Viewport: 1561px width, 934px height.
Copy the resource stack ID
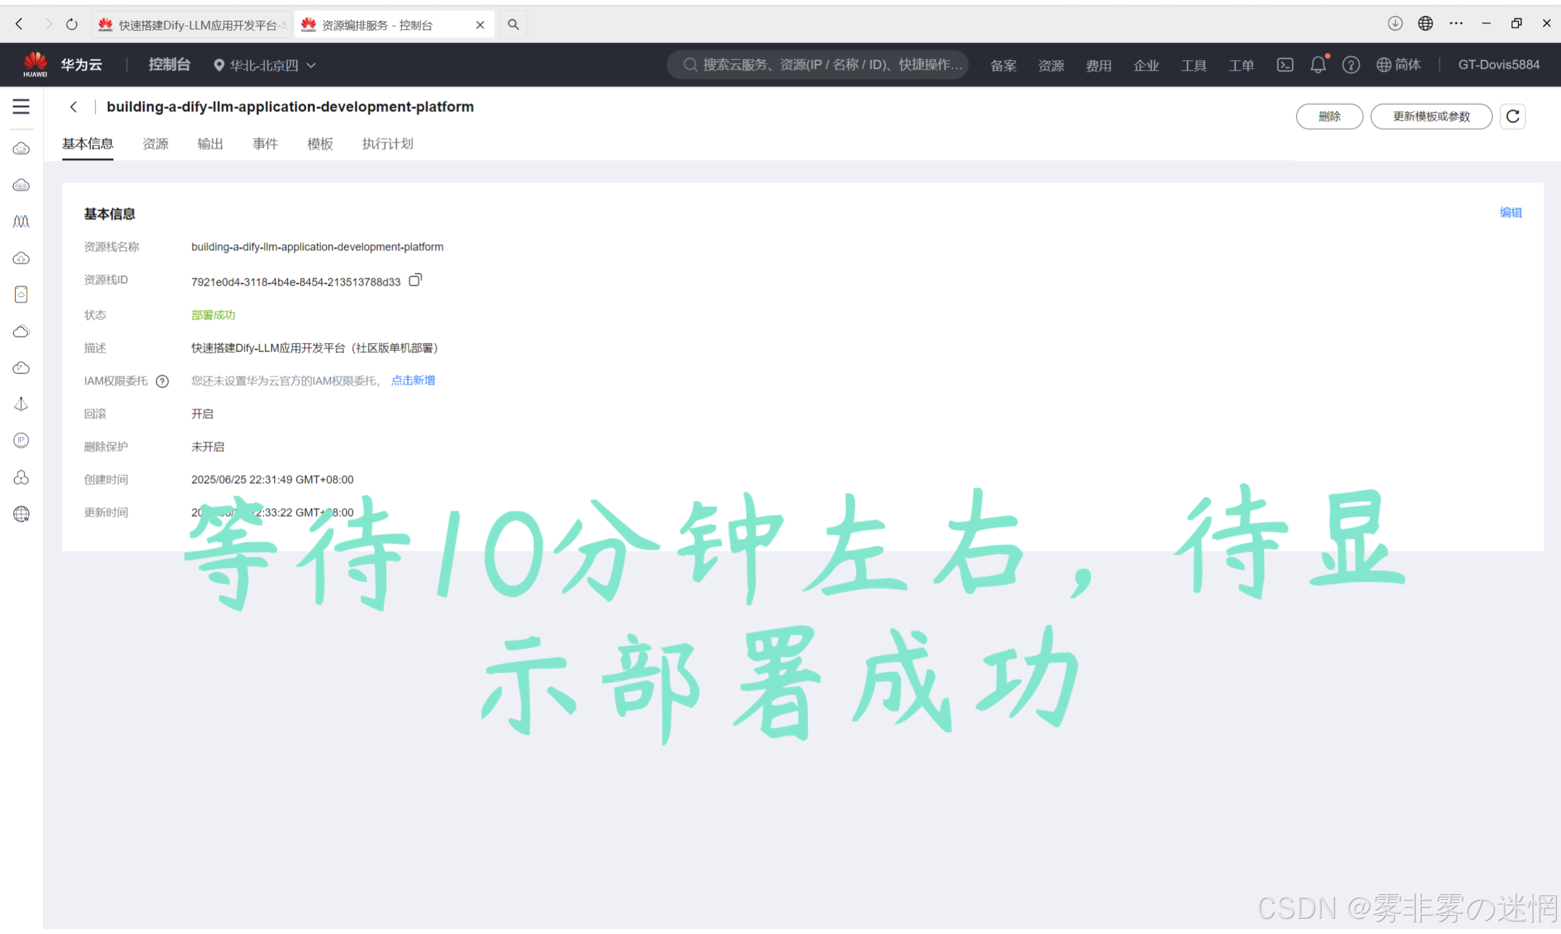(414, 281)
